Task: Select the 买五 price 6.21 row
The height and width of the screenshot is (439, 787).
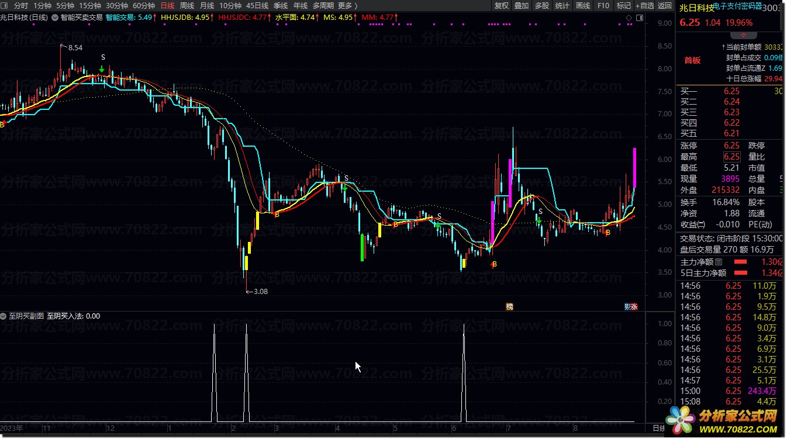Action: 730,133
